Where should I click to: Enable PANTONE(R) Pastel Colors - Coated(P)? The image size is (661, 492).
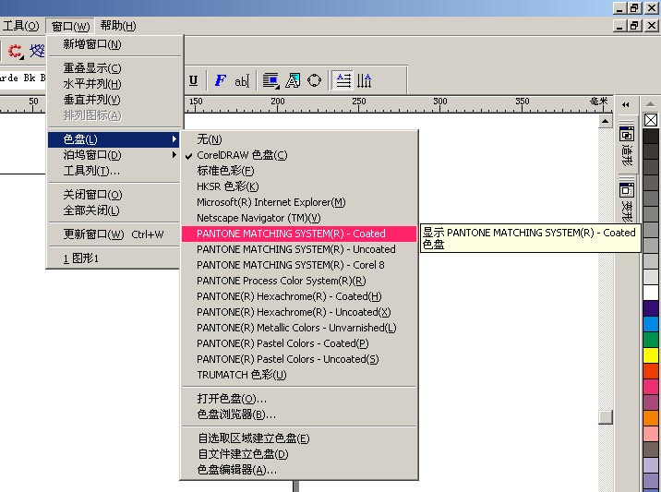[299, 343]
